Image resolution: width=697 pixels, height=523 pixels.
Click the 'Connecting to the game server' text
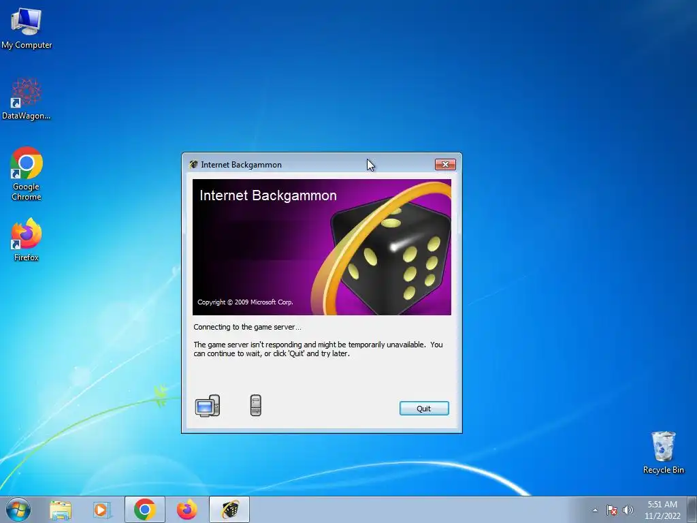click(x=247, y=327)
